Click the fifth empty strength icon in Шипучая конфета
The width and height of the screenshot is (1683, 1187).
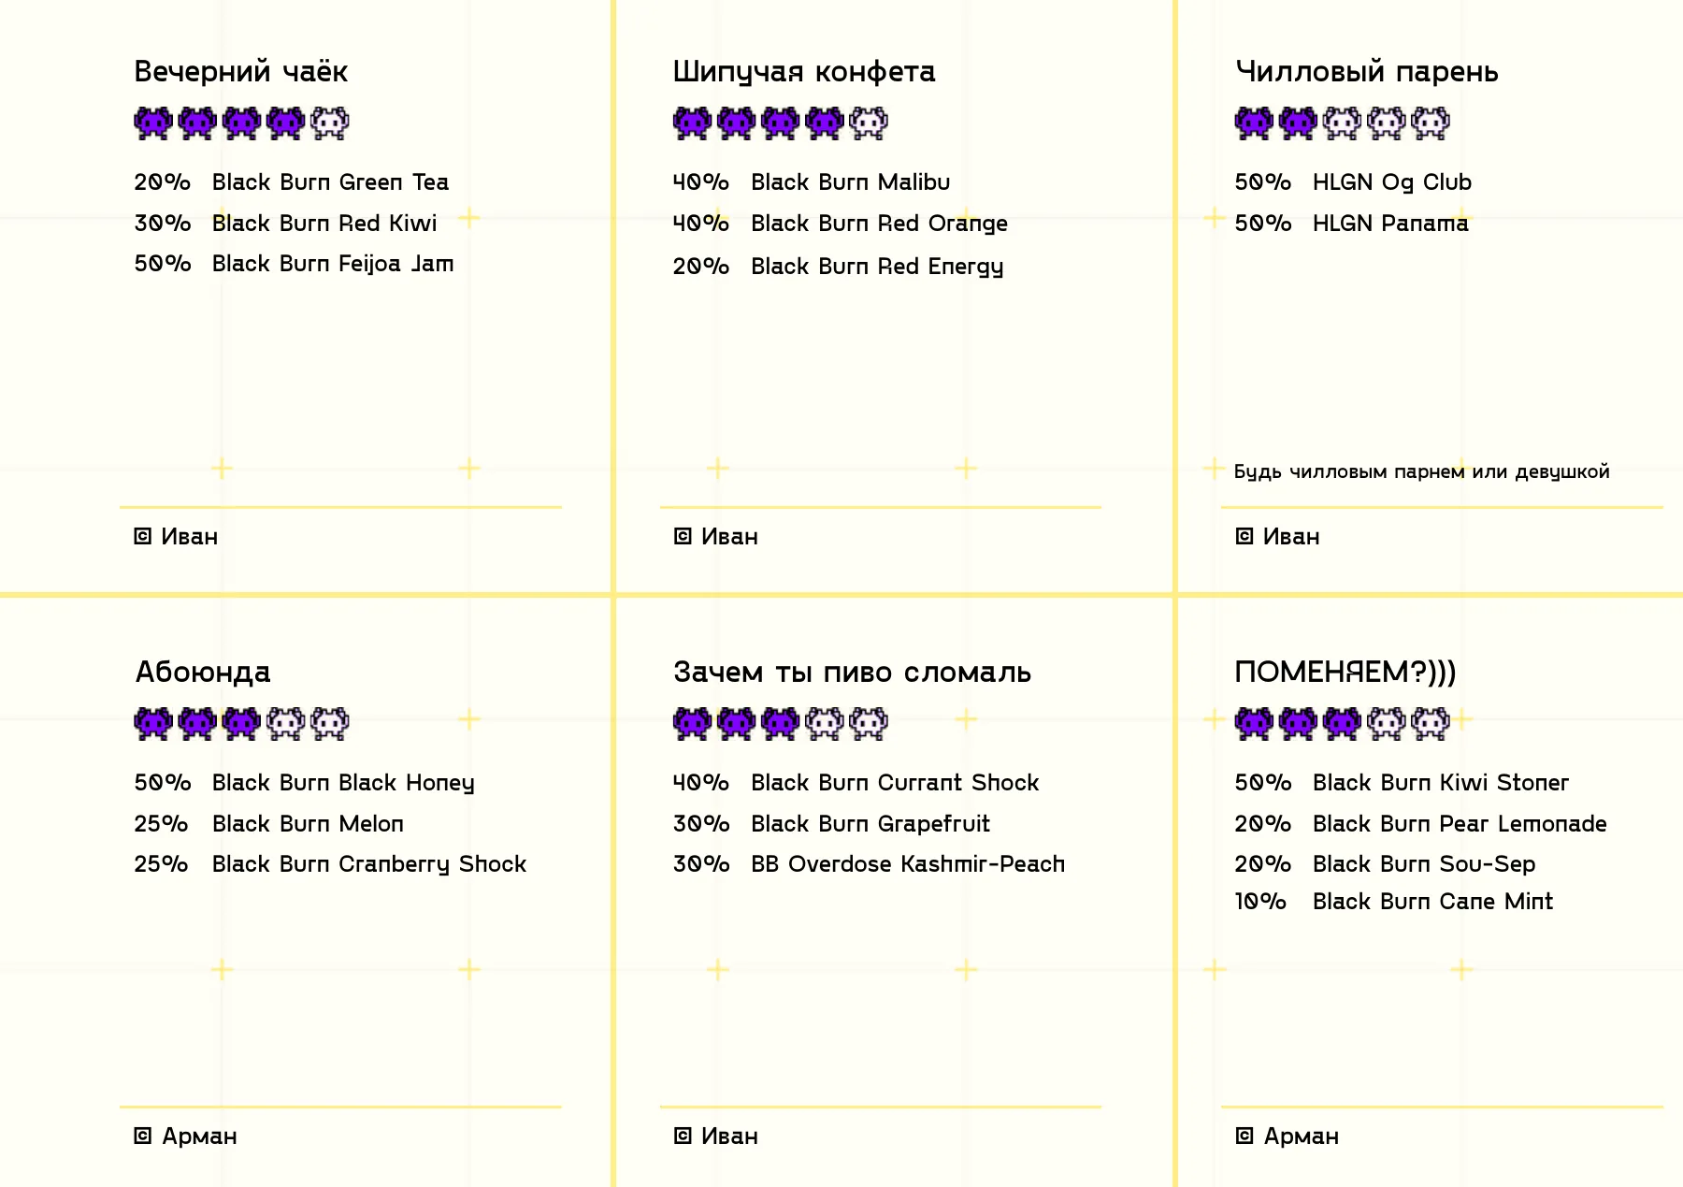(x=869, y=123)
